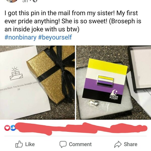151x151 pixels.
Task: Click the post text about the pin
Action: (73, 21)
